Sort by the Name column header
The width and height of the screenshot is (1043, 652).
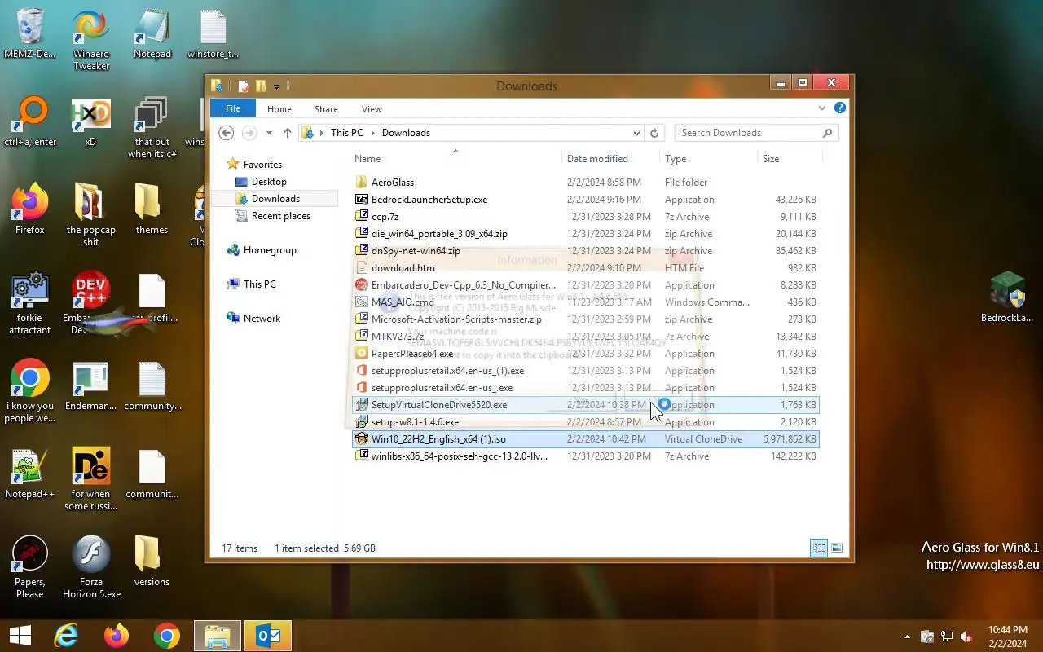click(x=367, y=159)
